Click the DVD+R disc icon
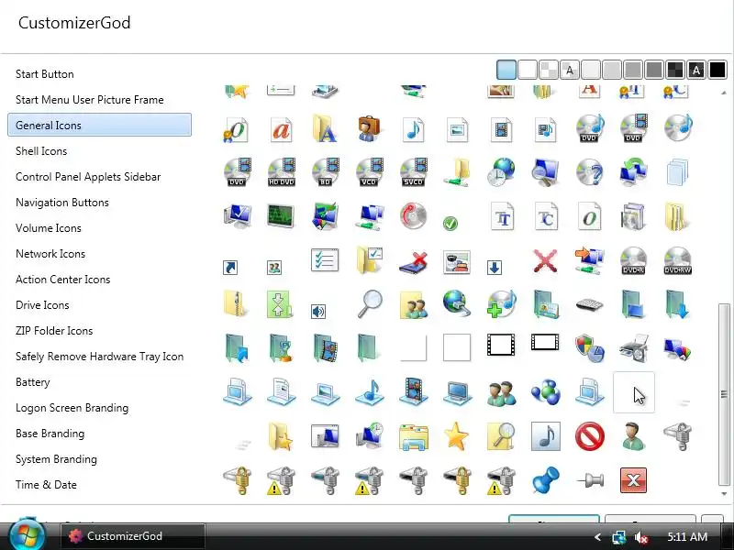Image resolution: width=734 pixels, height=550 pixels. pos(633,260)
